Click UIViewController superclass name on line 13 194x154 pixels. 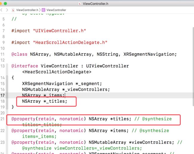107,66
